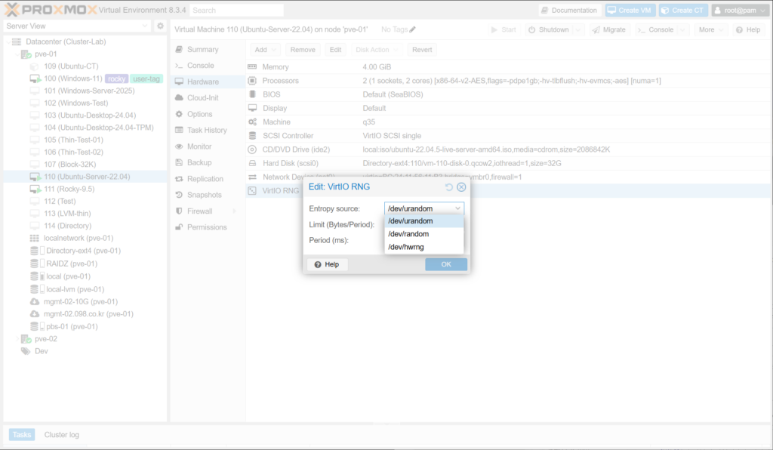Screen dimensions: 773x450
Task: Go to the Cloud-Init section
Action: click(202, 98)
